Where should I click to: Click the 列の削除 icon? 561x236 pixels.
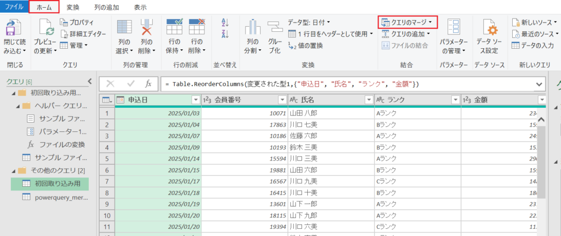(x=147, y=27)
